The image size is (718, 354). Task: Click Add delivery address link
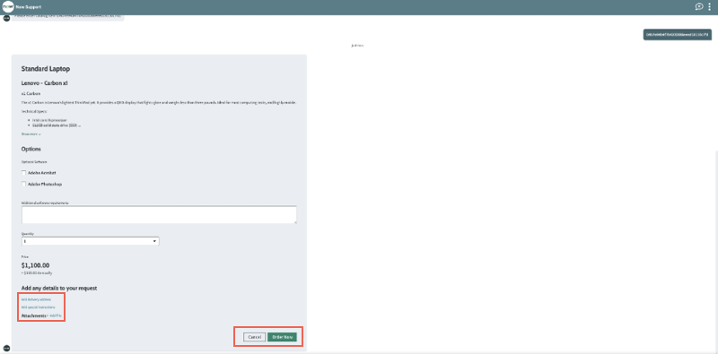pyautogui.click(x=36, y=299)
